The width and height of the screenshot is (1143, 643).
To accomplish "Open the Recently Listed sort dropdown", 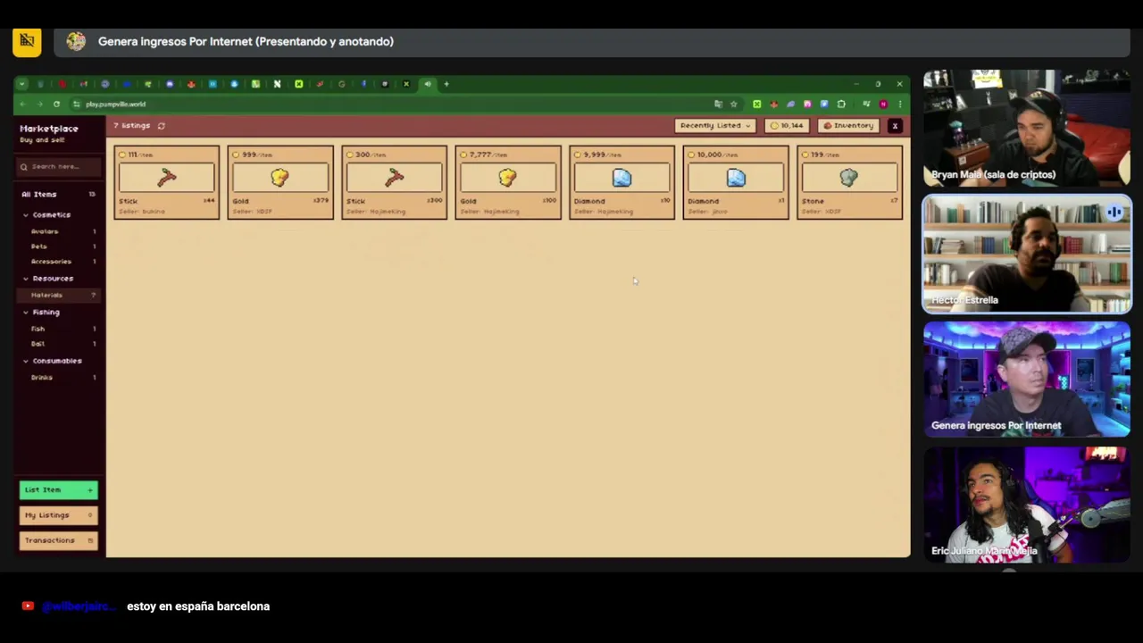I will 715,126.
